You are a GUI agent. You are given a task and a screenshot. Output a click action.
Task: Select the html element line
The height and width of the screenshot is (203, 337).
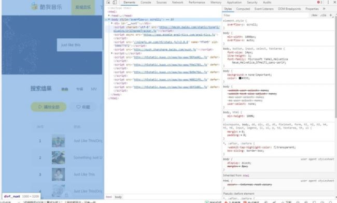click(x=112, y=12)
